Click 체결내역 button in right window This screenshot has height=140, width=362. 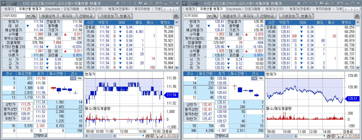(229, 16)
